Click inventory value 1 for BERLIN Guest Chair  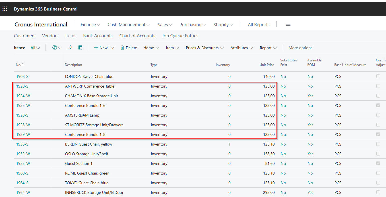(230, 144)
